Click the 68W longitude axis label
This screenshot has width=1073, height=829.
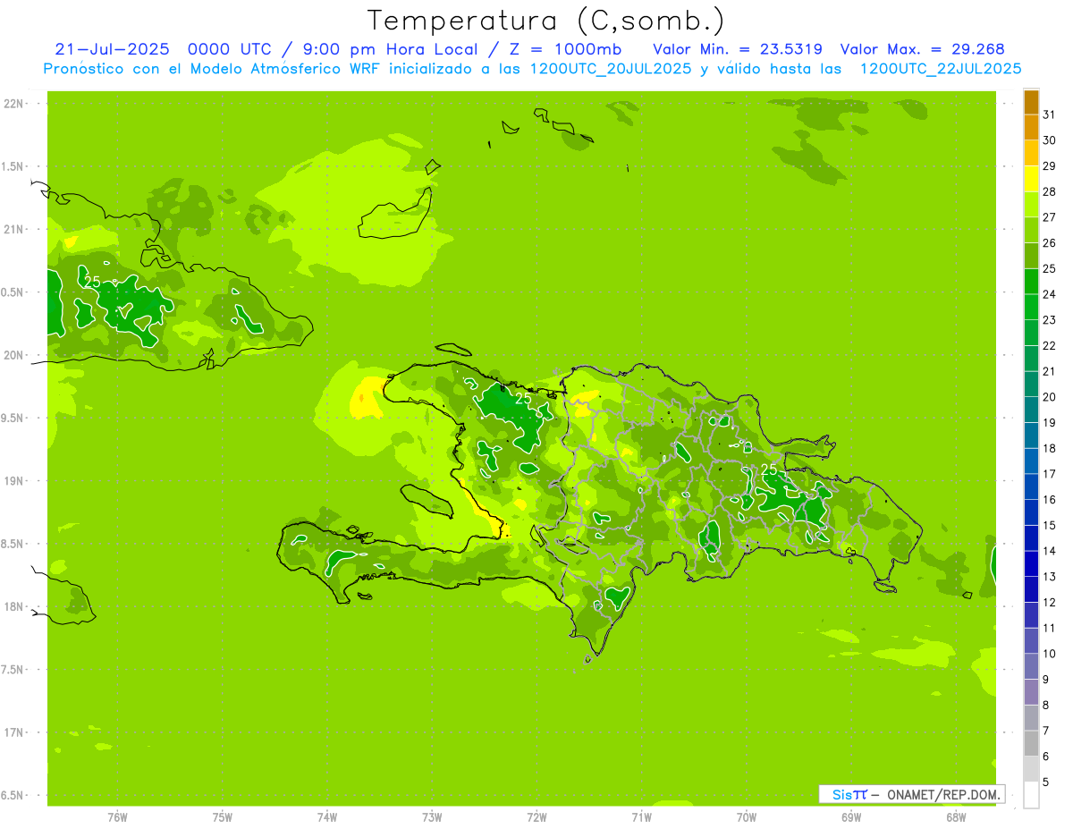tap(956, 816)
